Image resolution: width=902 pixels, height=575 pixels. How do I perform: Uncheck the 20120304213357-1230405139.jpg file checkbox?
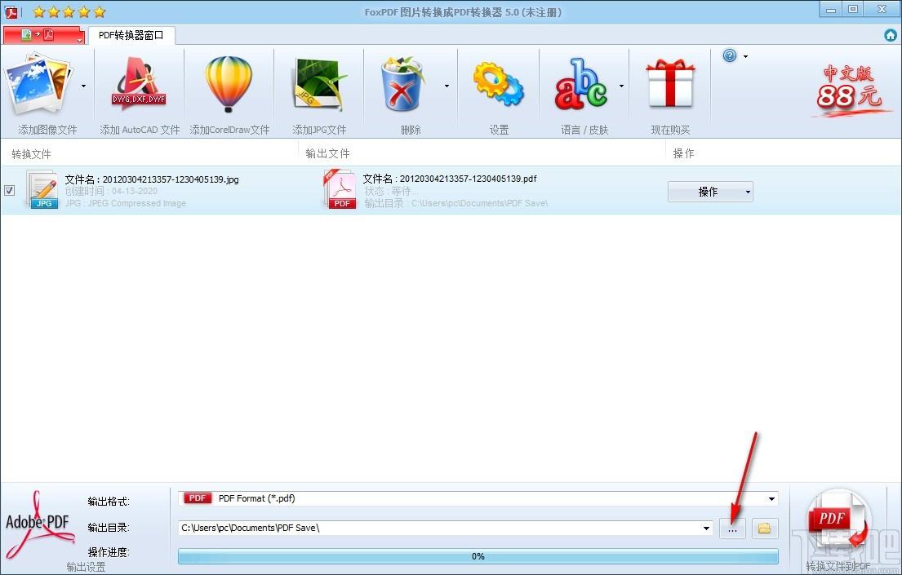9,190
